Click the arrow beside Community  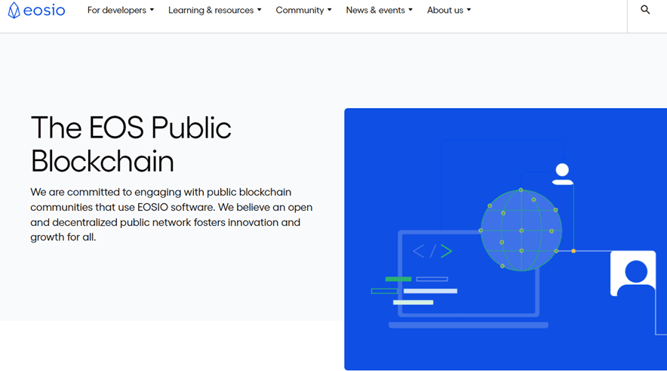[330, 10]
